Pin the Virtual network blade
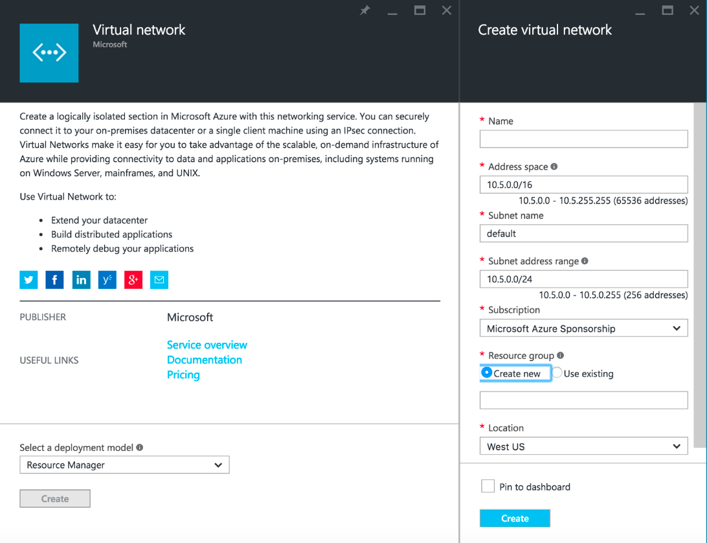The image size is (707, 543). tap(365, 10)
